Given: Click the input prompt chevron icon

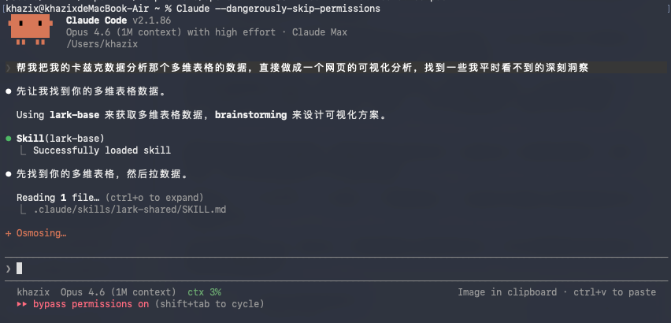Looking at the screenshot, I should coord(9,268).
